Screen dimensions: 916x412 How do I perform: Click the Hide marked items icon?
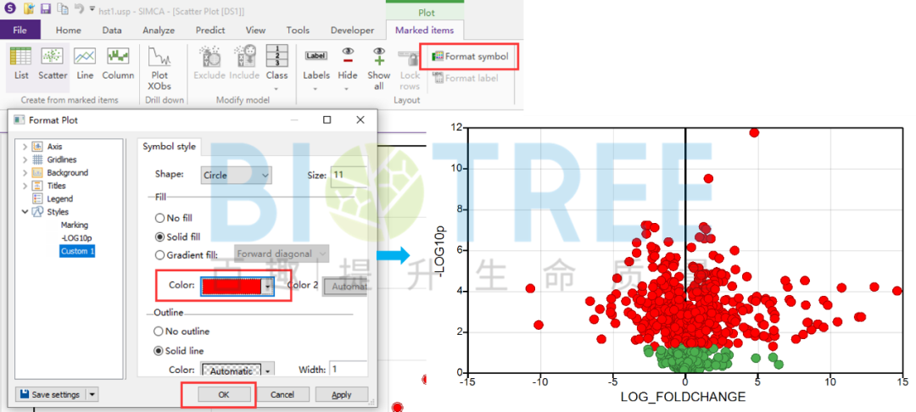[x=348, y=64]
